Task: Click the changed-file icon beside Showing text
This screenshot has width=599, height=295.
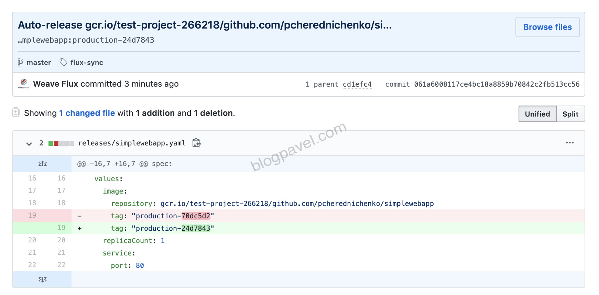Action: tap(16, 112)
